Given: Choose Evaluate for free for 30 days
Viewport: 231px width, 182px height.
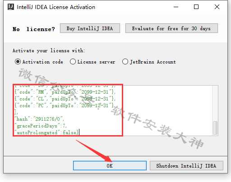Looking at the screenshot, I should click(x=171, y=28).
